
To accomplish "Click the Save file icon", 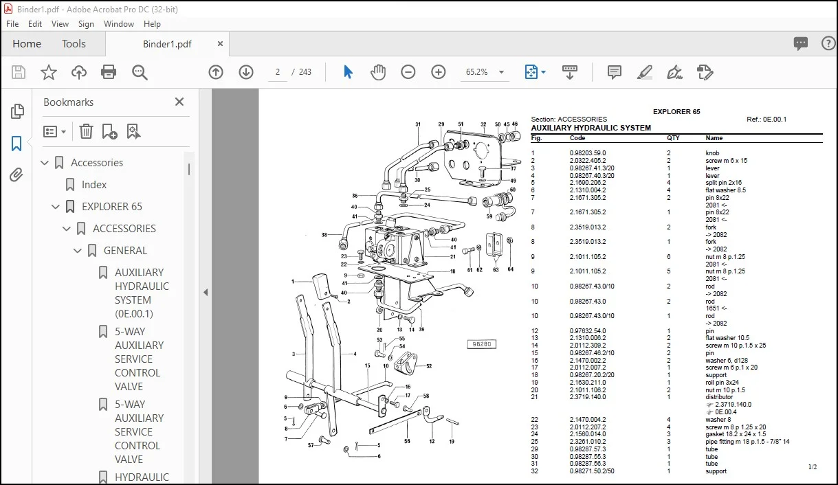I will (x=19, y=72).
